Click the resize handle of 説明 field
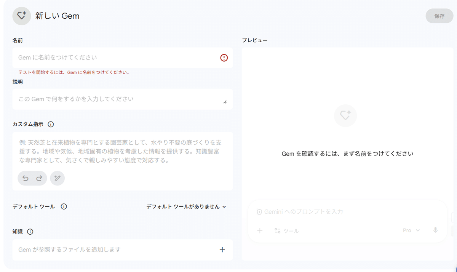This screenshot has width=457, height=272. click(x=225, y=102)
